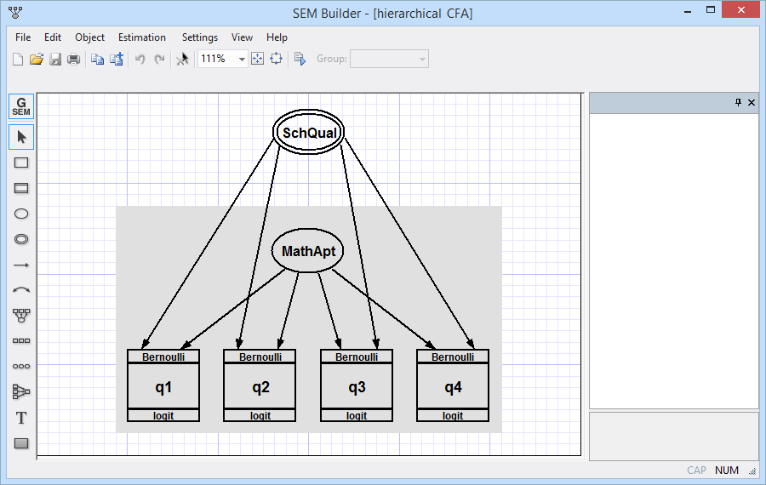
Task: Open the Estimation menu
Action: [x=141, y=37]
